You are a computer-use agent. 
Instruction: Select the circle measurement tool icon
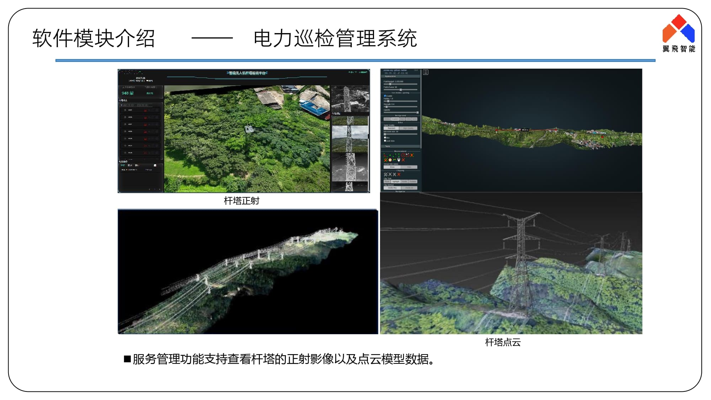[403, 155]
